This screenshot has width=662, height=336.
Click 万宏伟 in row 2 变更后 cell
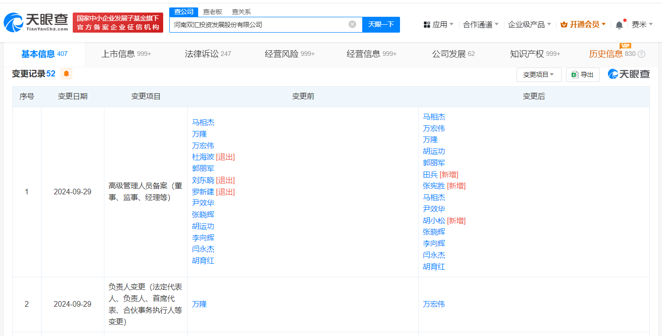click(434, 304)
